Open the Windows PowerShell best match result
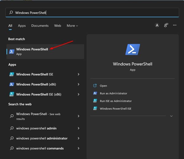This screenshot has height=159, width=184. 45,51
